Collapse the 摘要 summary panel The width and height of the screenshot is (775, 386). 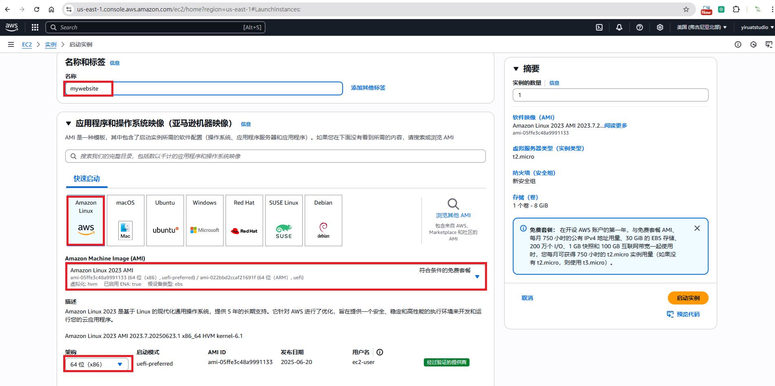[516, 69]
